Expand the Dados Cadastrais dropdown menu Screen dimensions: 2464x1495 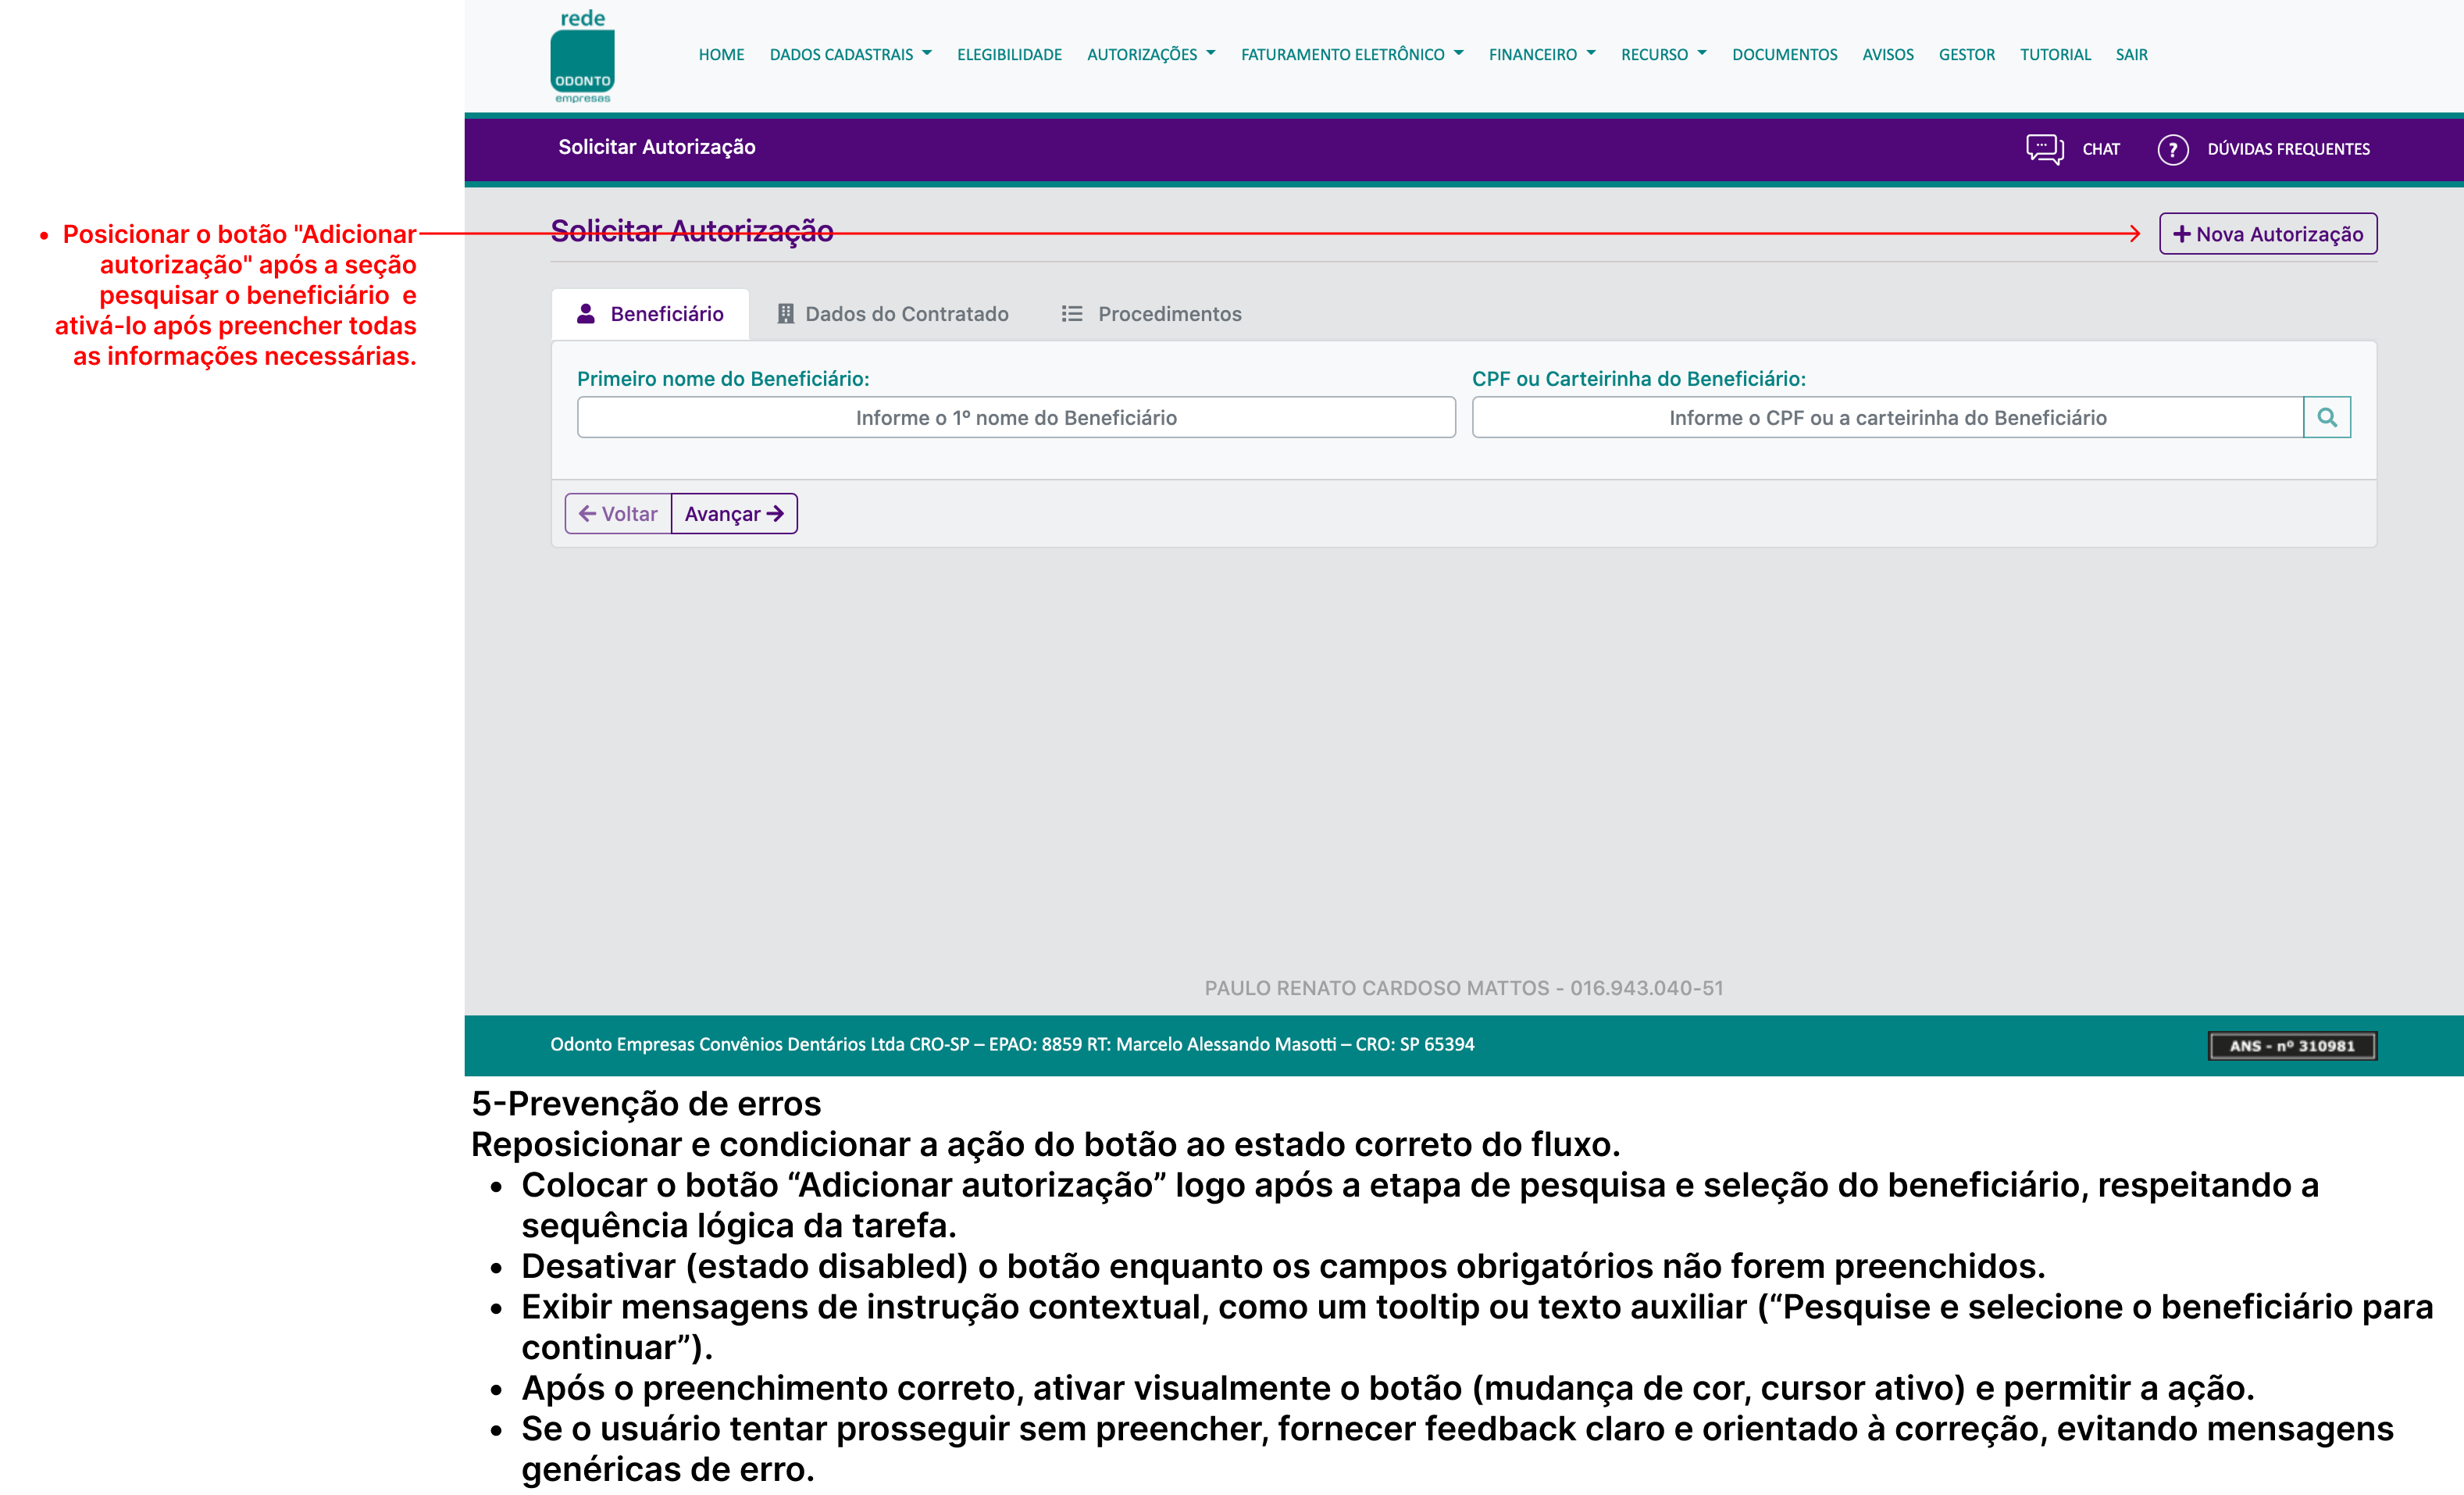click(x=850, y=54)
